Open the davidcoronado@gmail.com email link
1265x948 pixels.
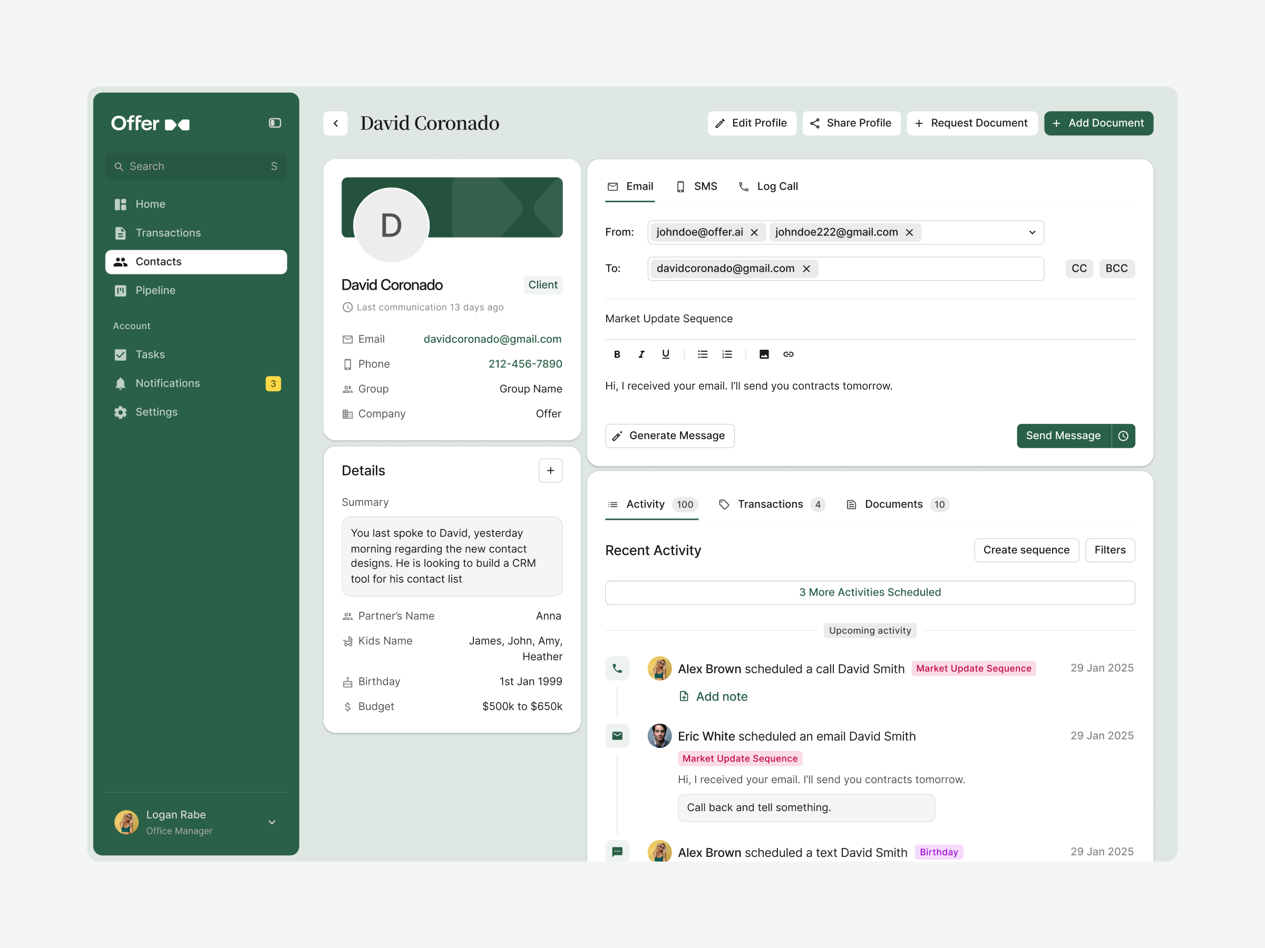click(492, 339)
